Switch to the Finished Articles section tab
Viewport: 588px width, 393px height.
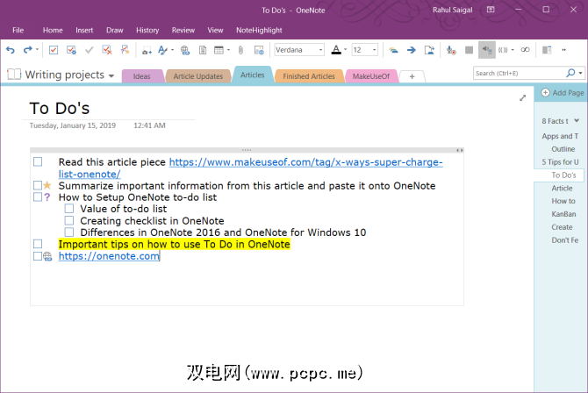[x=308, y=76]
